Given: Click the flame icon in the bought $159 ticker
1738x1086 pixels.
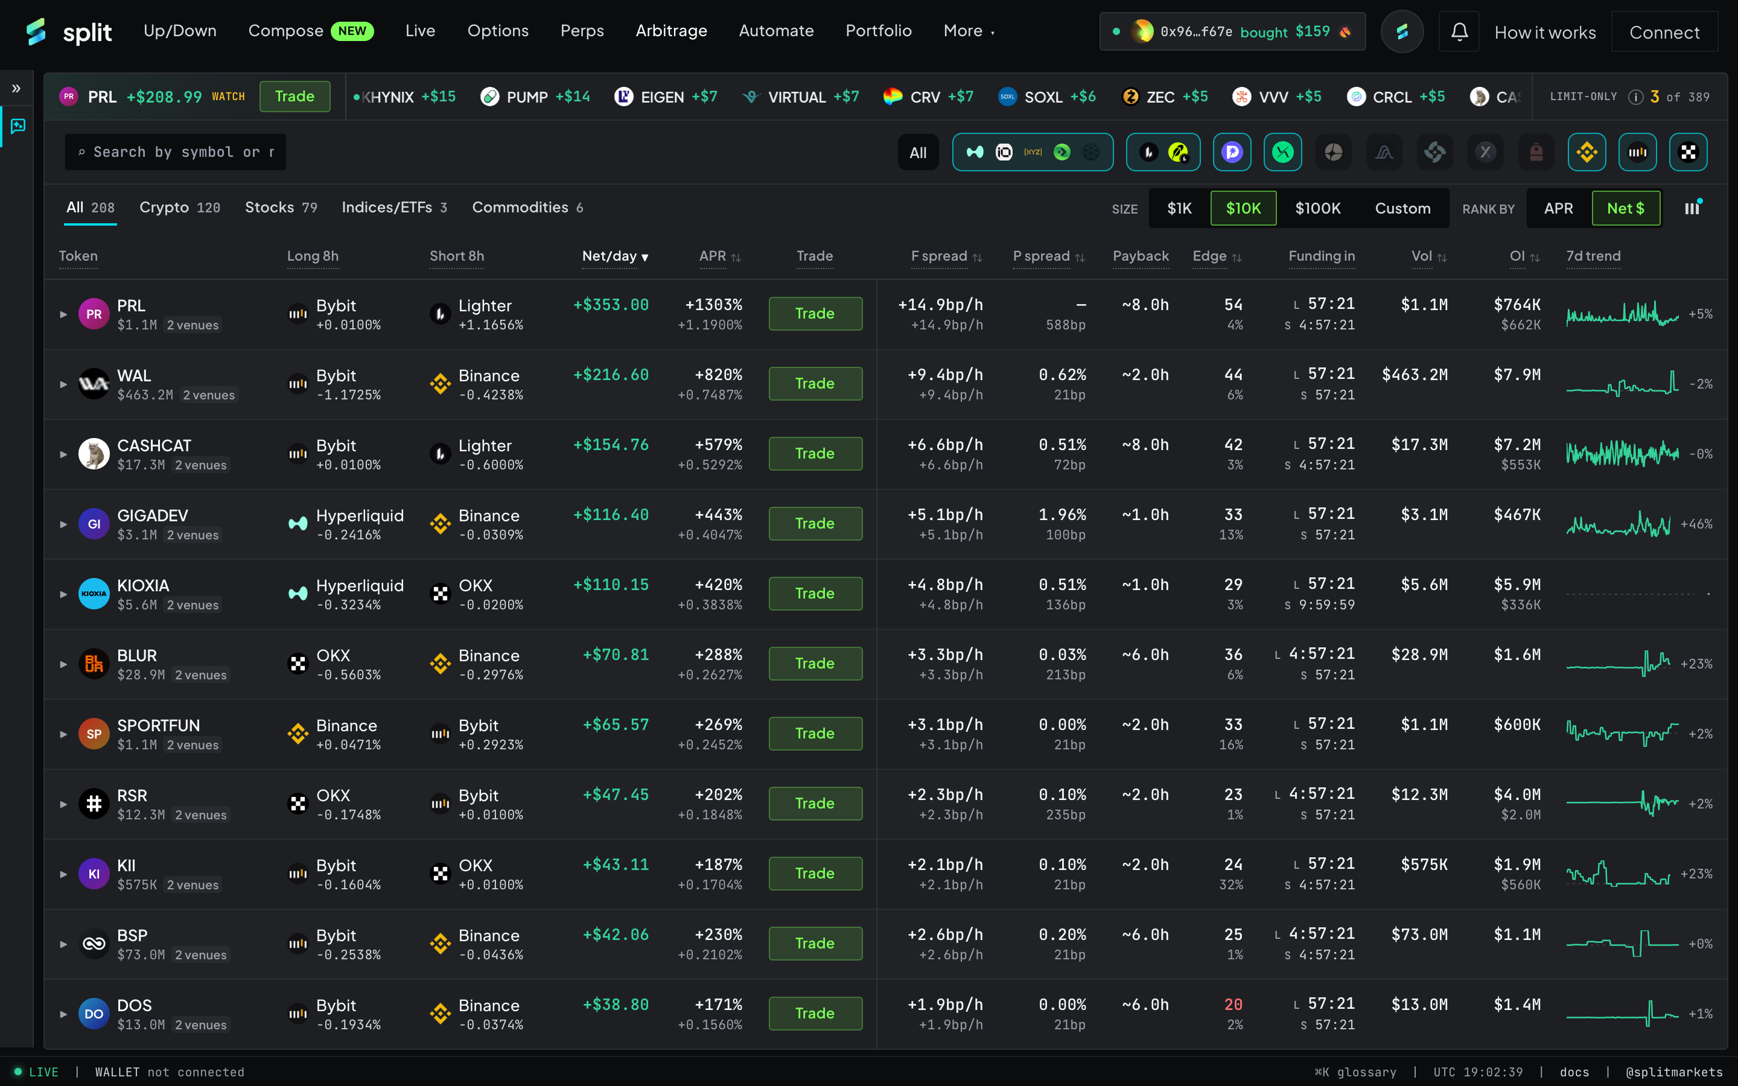Looking at the screenshot, I should (1346, 31).
